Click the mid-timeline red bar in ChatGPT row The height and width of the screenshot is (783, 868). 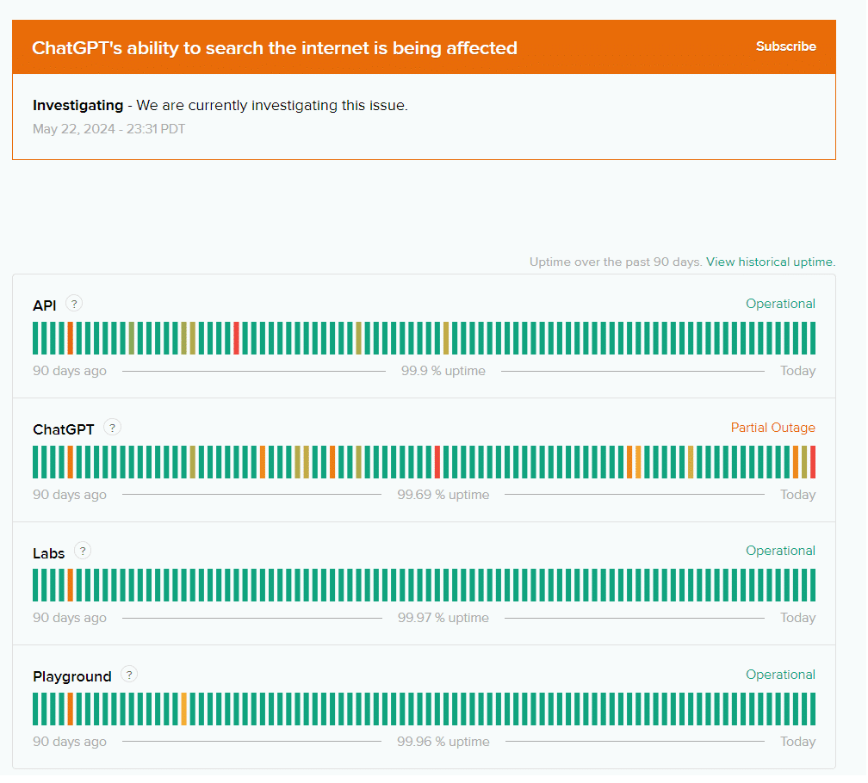(437, 462)
